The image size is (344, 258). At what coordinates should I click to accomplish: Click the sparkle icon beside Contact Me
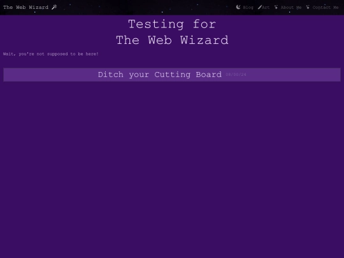(x=308, y=7)
